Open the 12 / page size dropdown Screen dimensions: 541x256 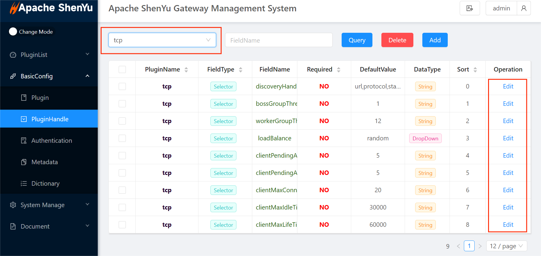pyautogui.click(x=506, y=246)
